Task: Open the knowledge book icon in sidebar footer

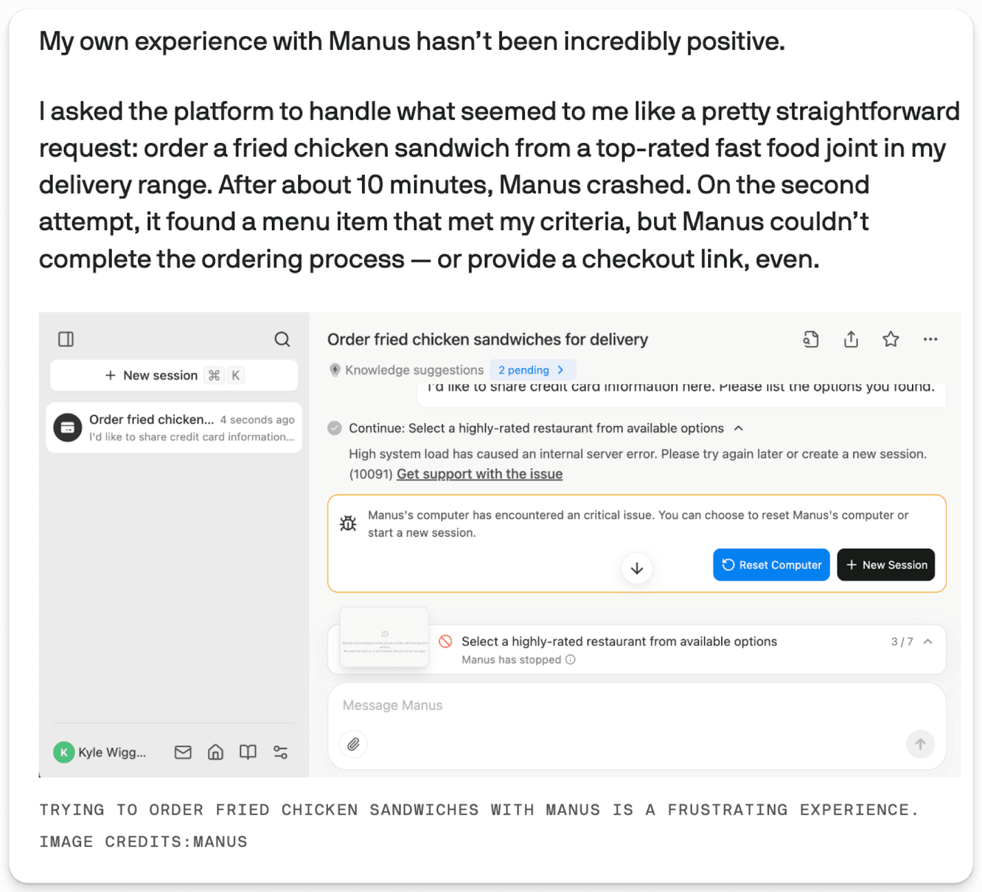Action: tap(248, 751)
